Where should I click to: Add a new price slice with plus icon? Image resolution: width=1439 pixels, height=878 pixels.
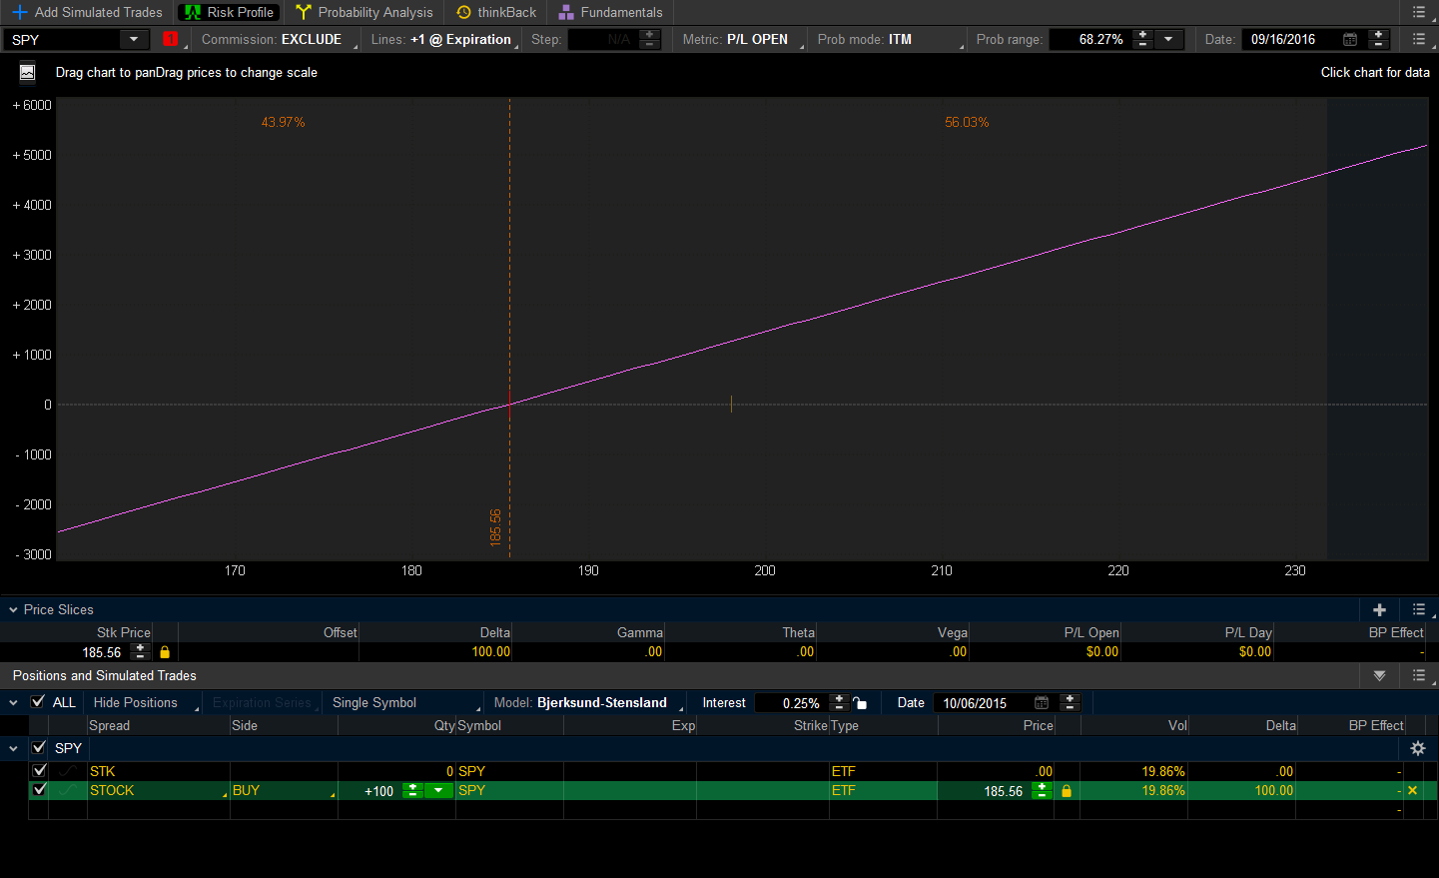click(1380, 609)
